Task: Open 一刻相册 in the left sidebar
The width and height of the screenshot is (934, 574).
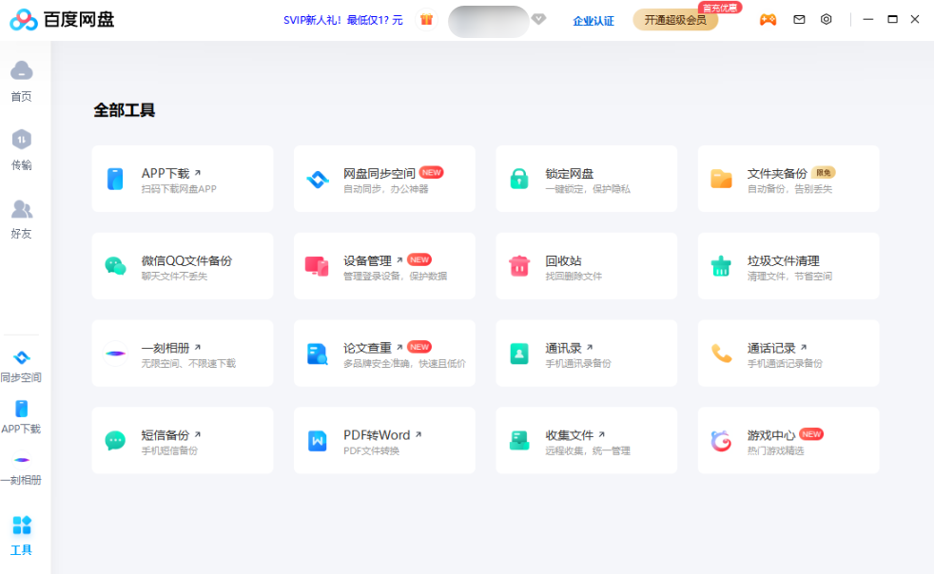Action: (x=22, y=469)
